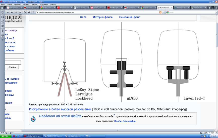Switch to ПОСІБНИК ПТМ taskbar window

(54, 136)
